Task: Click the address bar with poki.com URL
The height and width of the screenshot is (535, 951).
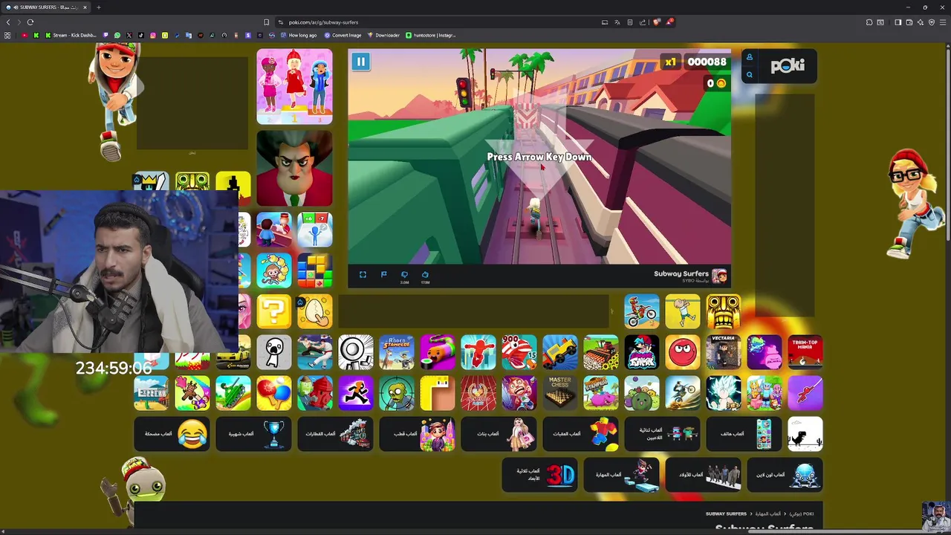Action: (x=438, y=22)
